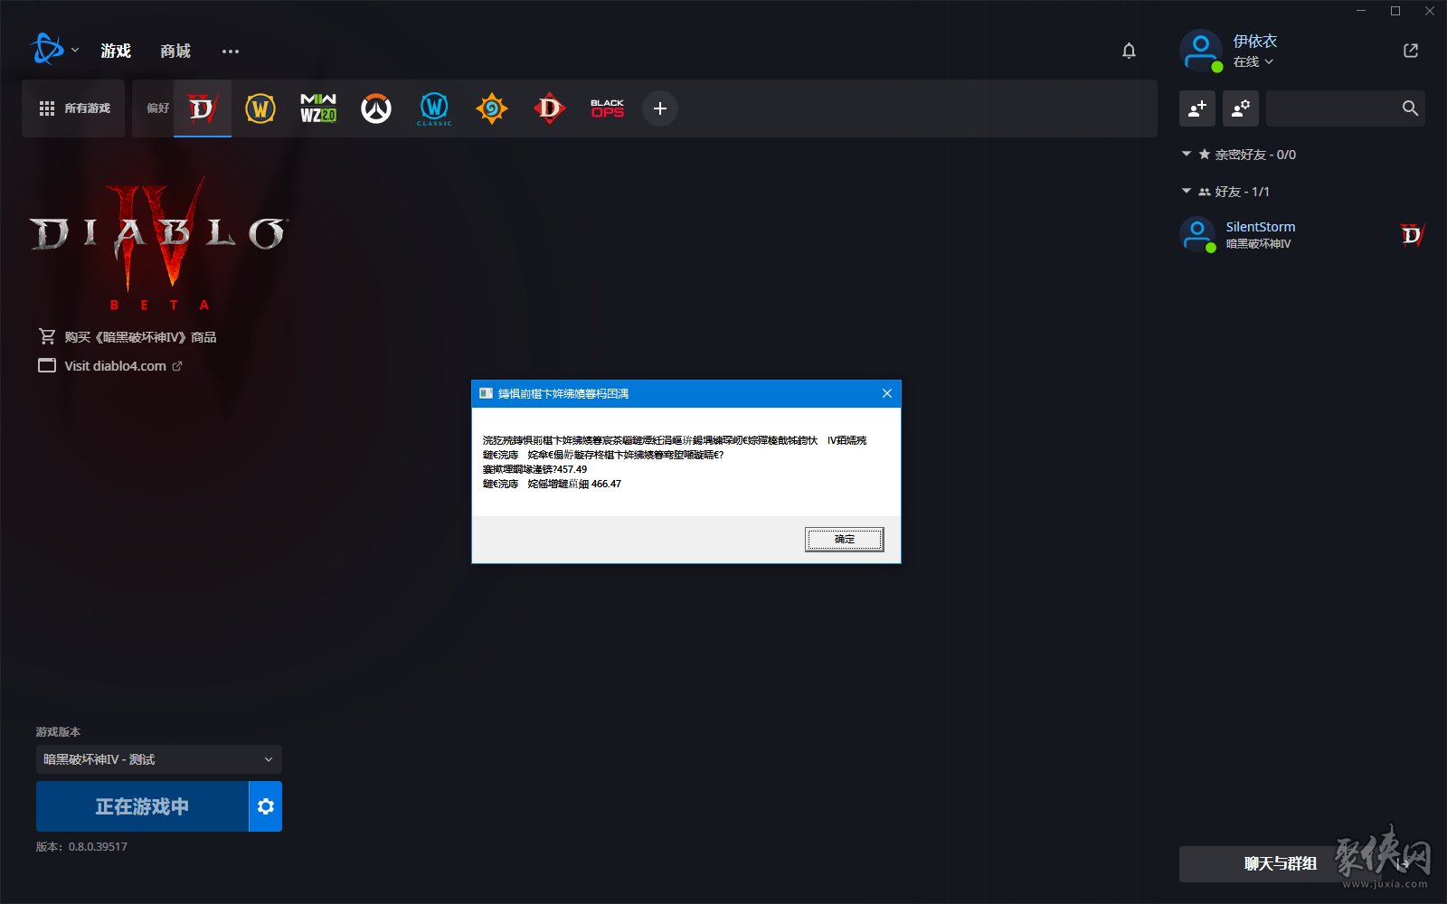Click the add friend icon
This screenshot has width=1447, height=904.
pyautogui.click(x=1197, y=108)
